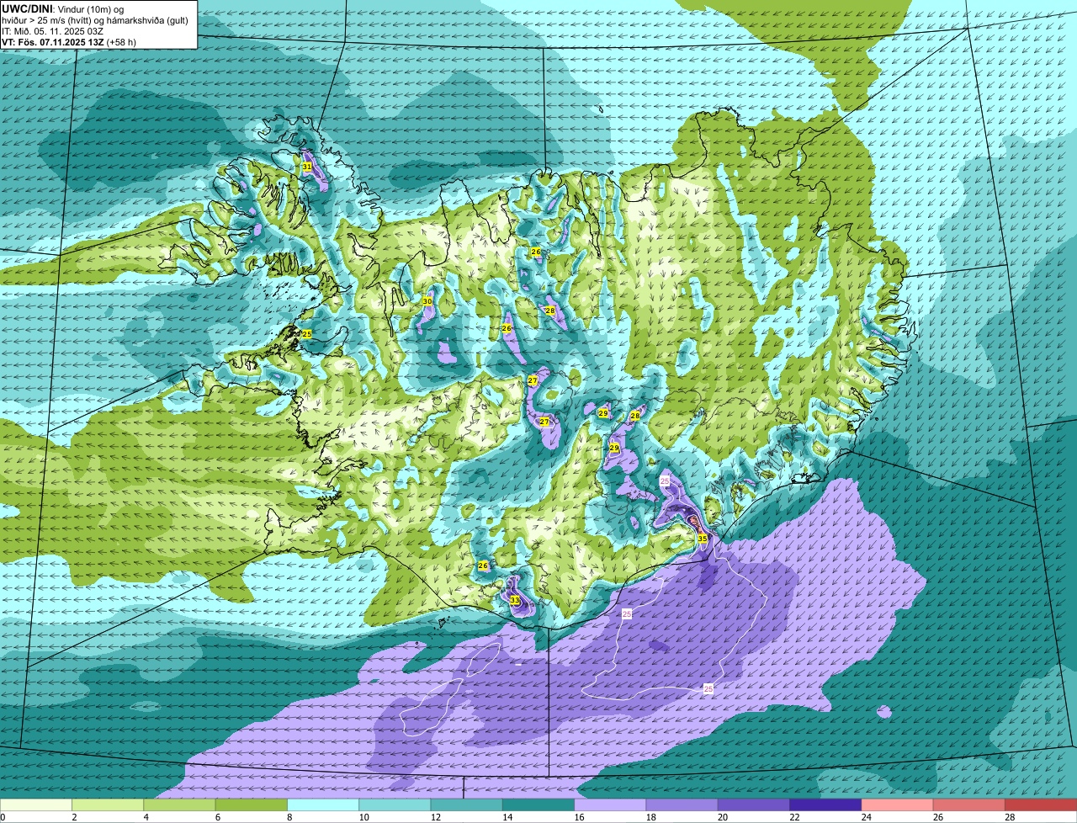1077x823 pixels.
Task: Click the colorbar tick label '18'
Action: click(650, 817)
